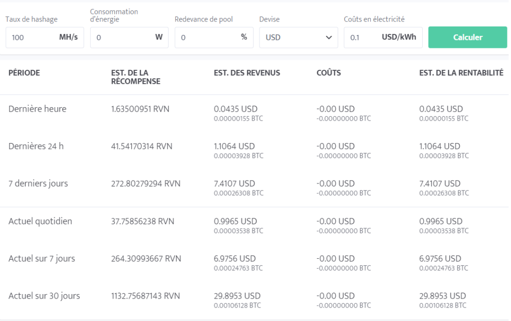Select the EST. DES REVENUS header
Viewport: 511px width, 321px height.
pos(247,73)
